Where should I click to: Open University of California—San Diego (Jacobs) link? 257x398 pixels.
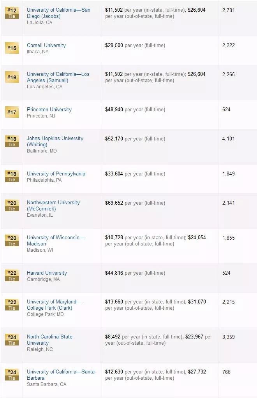58,13
